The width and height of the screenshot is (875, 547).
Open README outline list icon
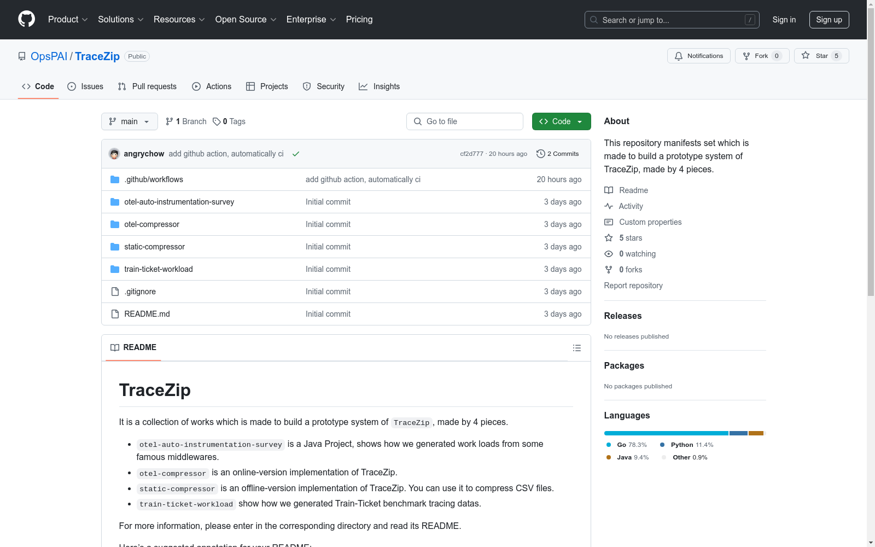[x=576, y=348]
